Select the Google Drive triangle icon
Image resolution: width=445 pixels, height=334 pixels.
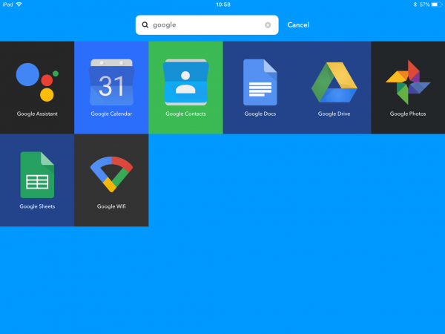tap(334, 82)
